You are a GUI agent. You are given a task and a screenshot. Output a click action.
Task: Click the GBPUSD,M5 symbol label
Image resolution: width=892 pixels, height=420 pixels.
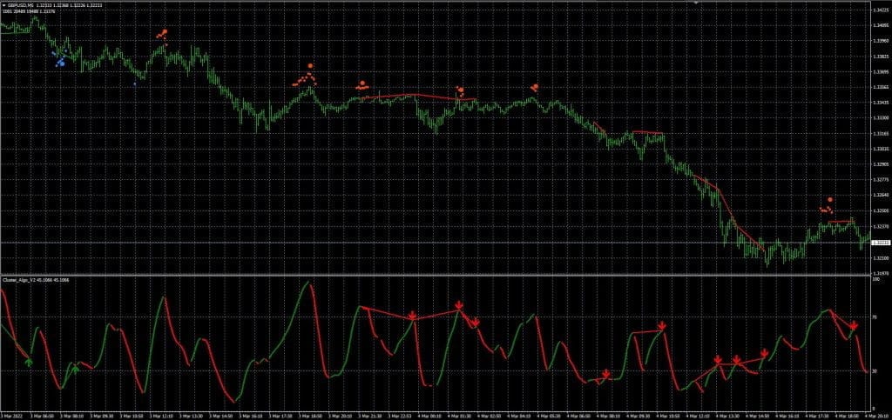click(20, 4)
